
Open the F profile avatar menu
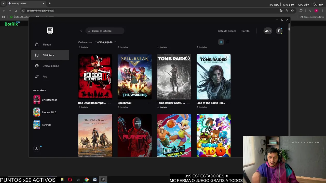point(279,31)
